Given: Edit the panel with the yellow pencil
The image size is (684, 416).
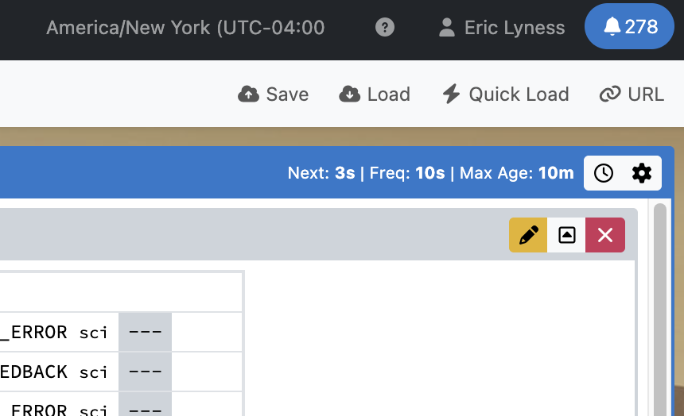Looking at the screenshot, I should click(x=528, y=235).
